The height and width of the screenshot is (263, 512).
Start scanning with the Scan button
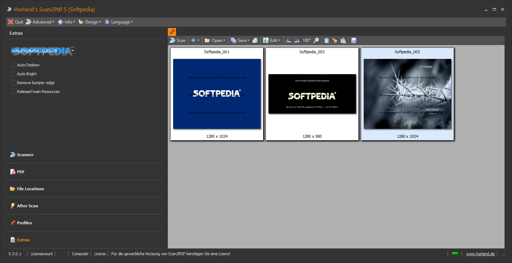point(178,40)
